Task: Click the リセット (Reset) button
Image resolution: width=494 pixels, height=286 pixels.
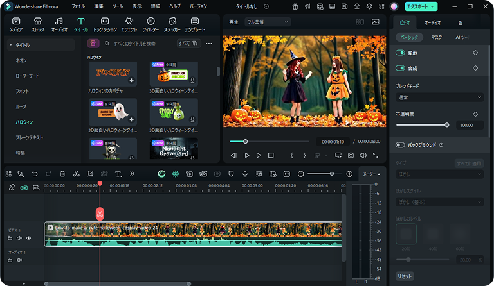Action: pos(405,276)
